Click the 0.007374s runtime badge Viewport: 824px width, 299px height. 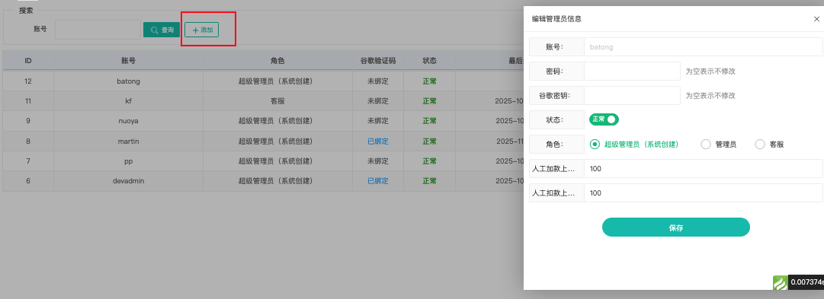806,283
